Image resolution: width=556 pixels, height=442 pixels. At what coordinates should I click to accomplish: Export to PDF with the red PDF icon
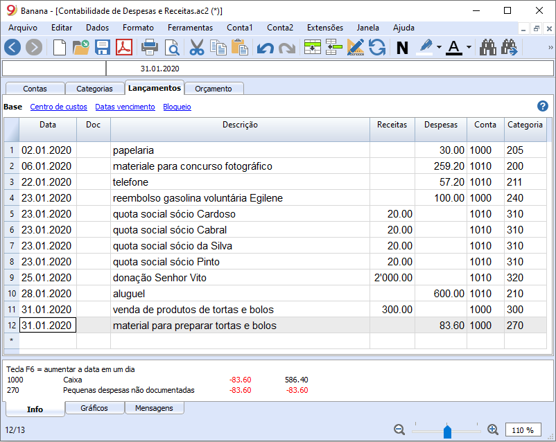(x=124, y=47)
